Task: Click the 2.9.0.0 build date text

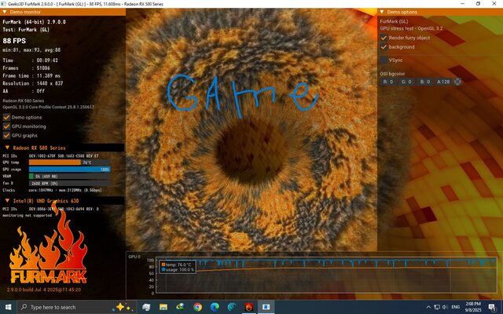Action: pos(44,290)
